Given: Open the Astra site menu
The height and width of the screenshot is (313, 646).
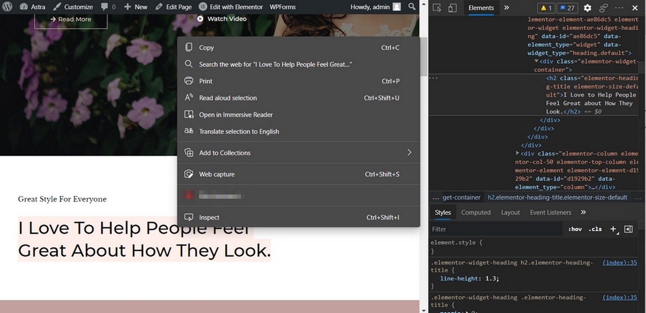Looking at the screenshot, I should [32, 7].
